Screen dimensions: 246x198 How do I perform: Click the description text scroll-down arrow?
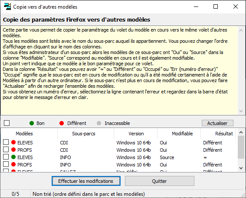pos(241,111)
